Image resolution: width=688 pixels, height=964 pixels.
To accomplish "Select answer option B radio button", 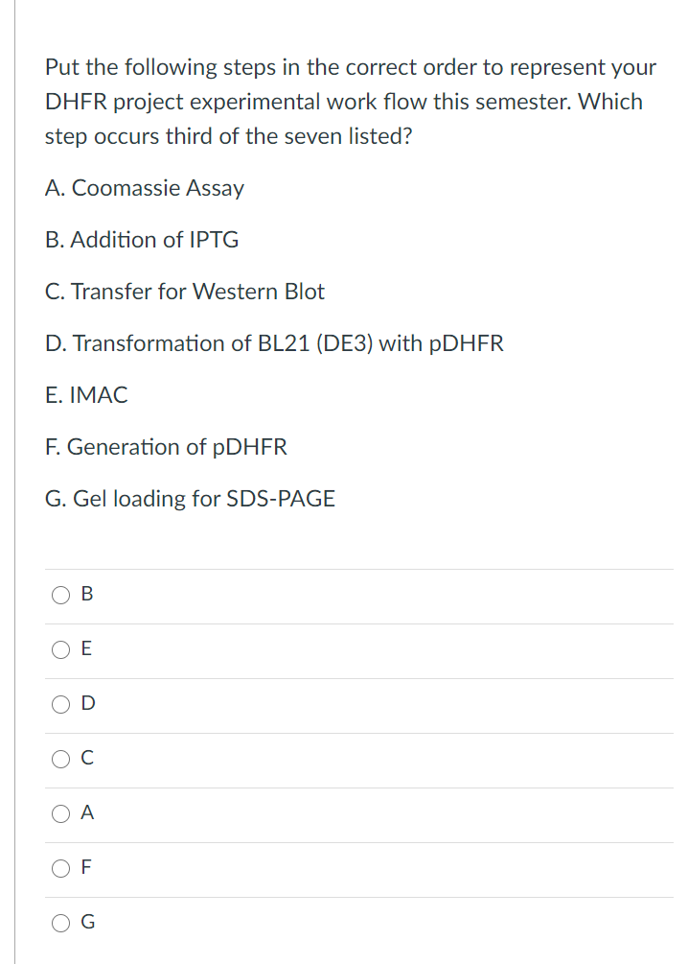I will click(60, 595).
